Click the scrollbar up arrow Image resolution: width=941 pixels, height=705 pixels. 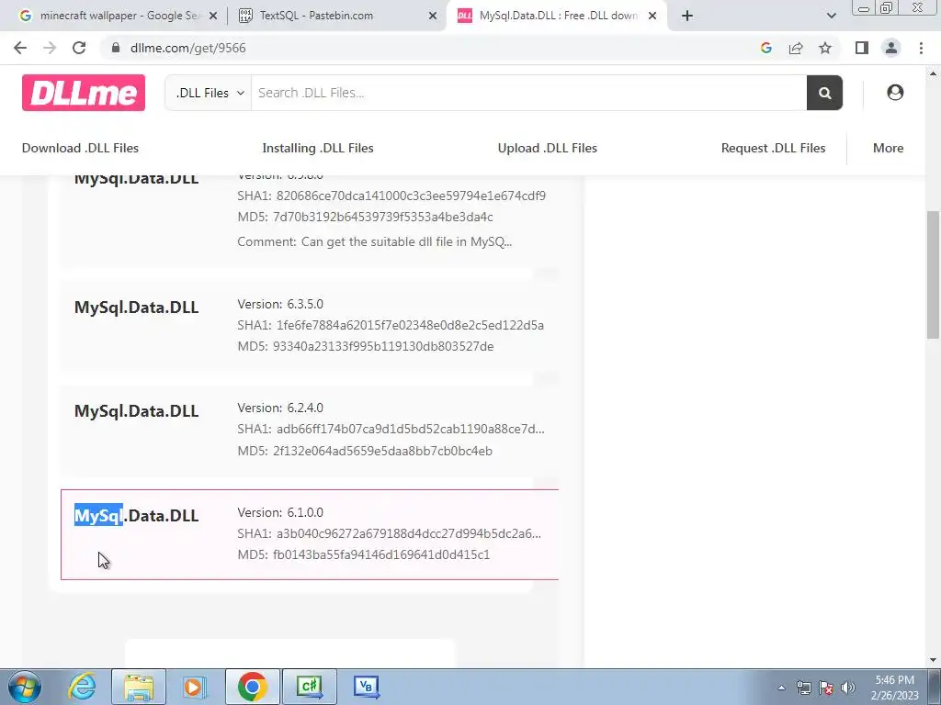934,73
